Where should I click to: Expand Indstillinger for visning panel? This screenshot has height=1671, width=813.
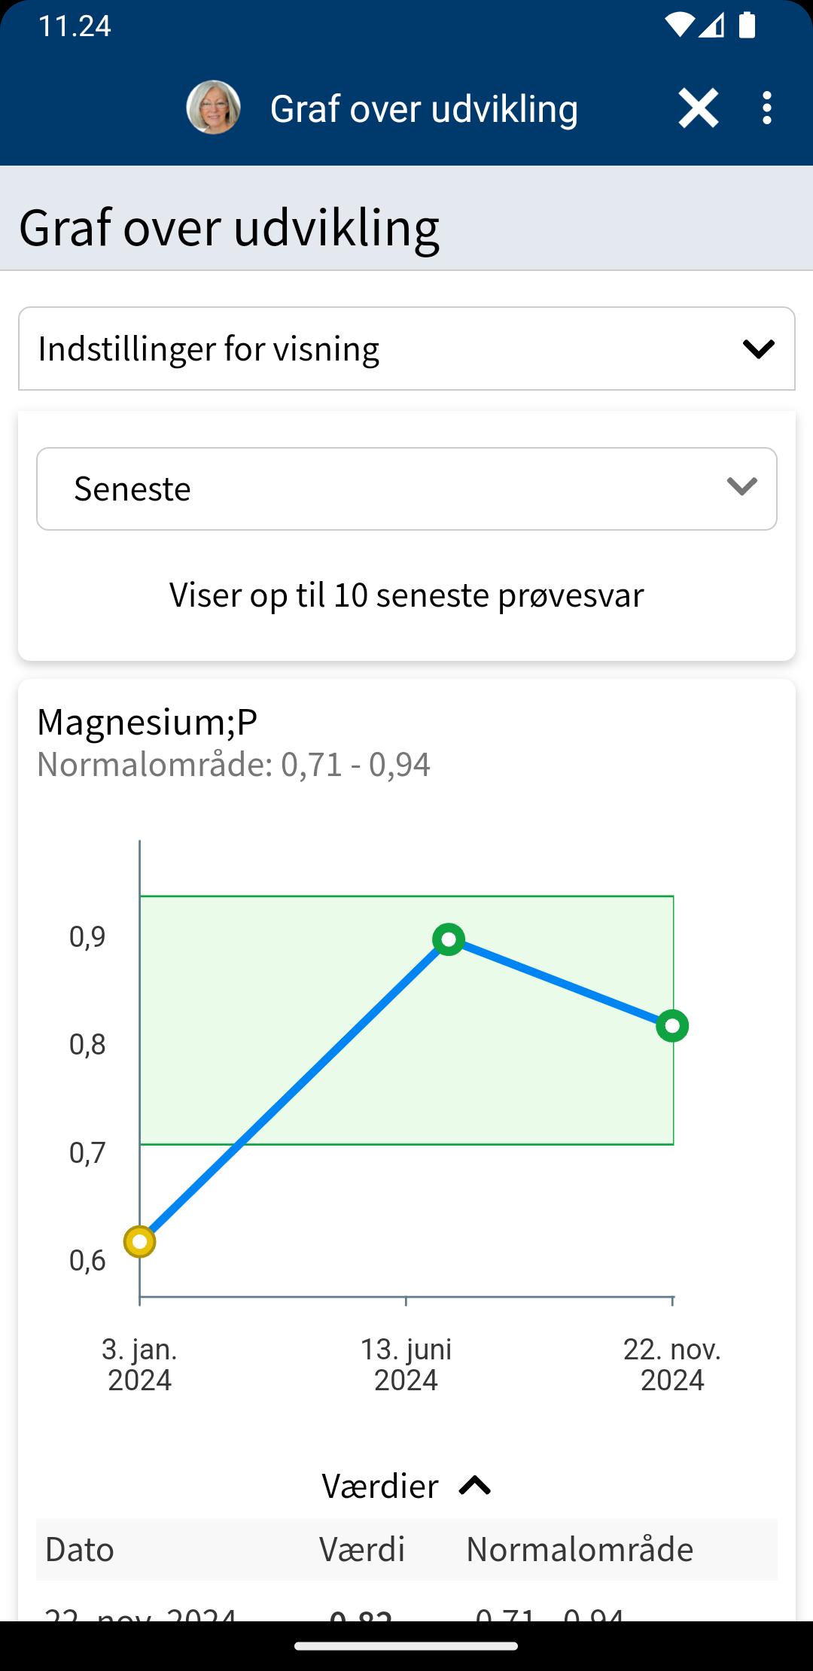406,349
